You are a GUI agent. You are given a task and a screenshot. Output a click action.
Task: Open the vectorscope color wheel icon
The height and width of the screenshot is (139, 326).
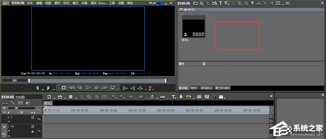tap(215, 97)
